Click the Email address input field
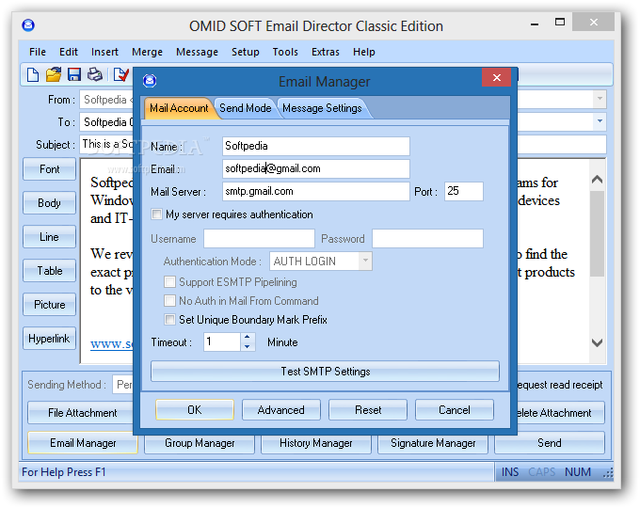The width and height of the screenshot is (640, 508). pyautogui.click(x=316, y=168)
